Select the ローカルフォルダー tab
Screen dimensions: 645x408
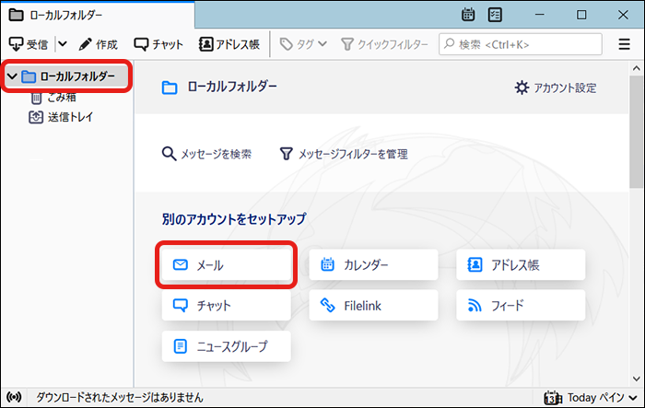click(98, 16)
